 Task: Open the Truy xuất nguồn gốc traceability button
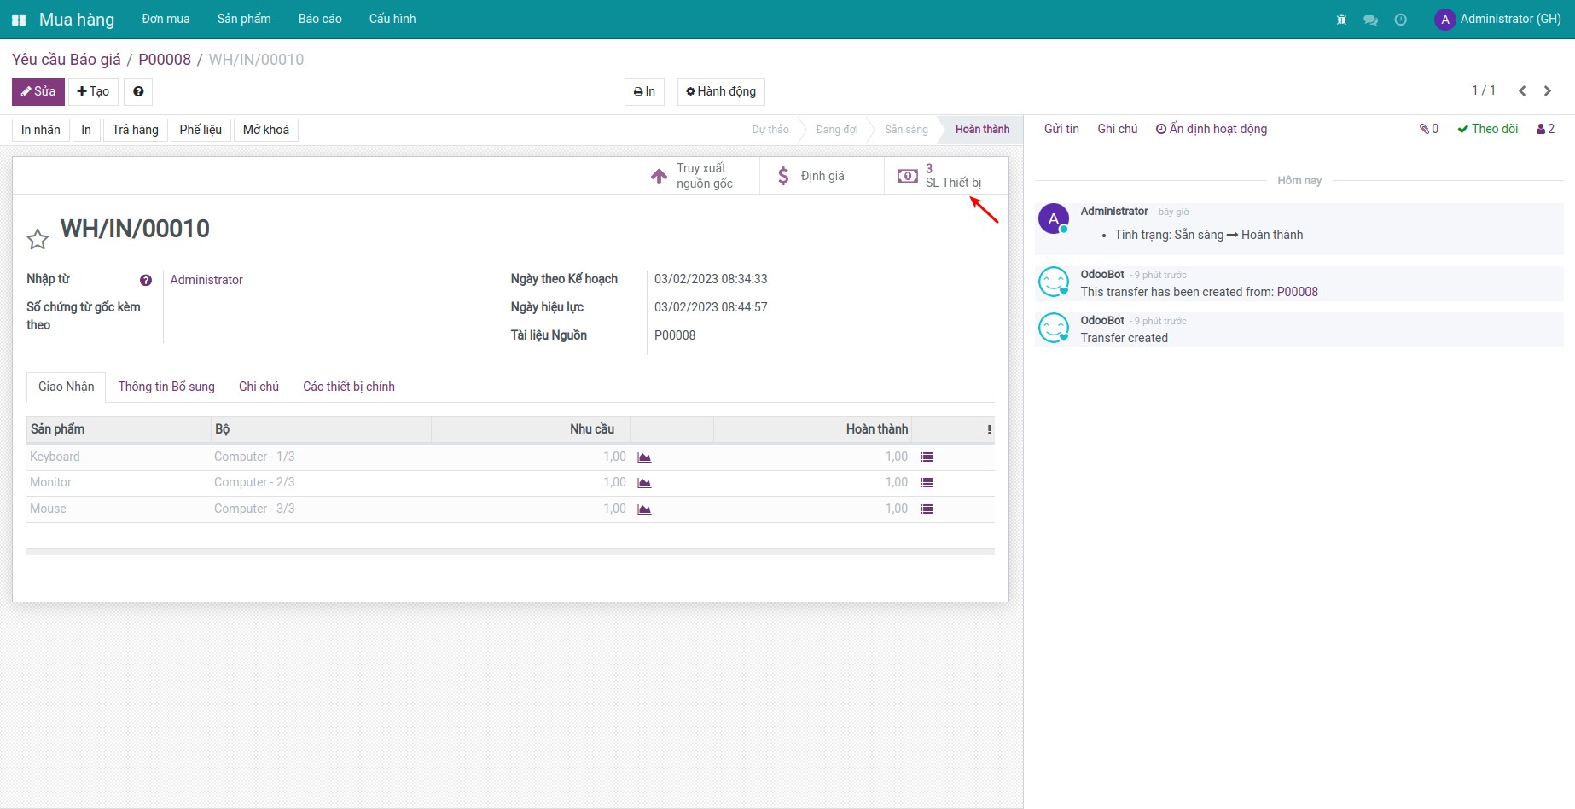[x=697, y=176]
